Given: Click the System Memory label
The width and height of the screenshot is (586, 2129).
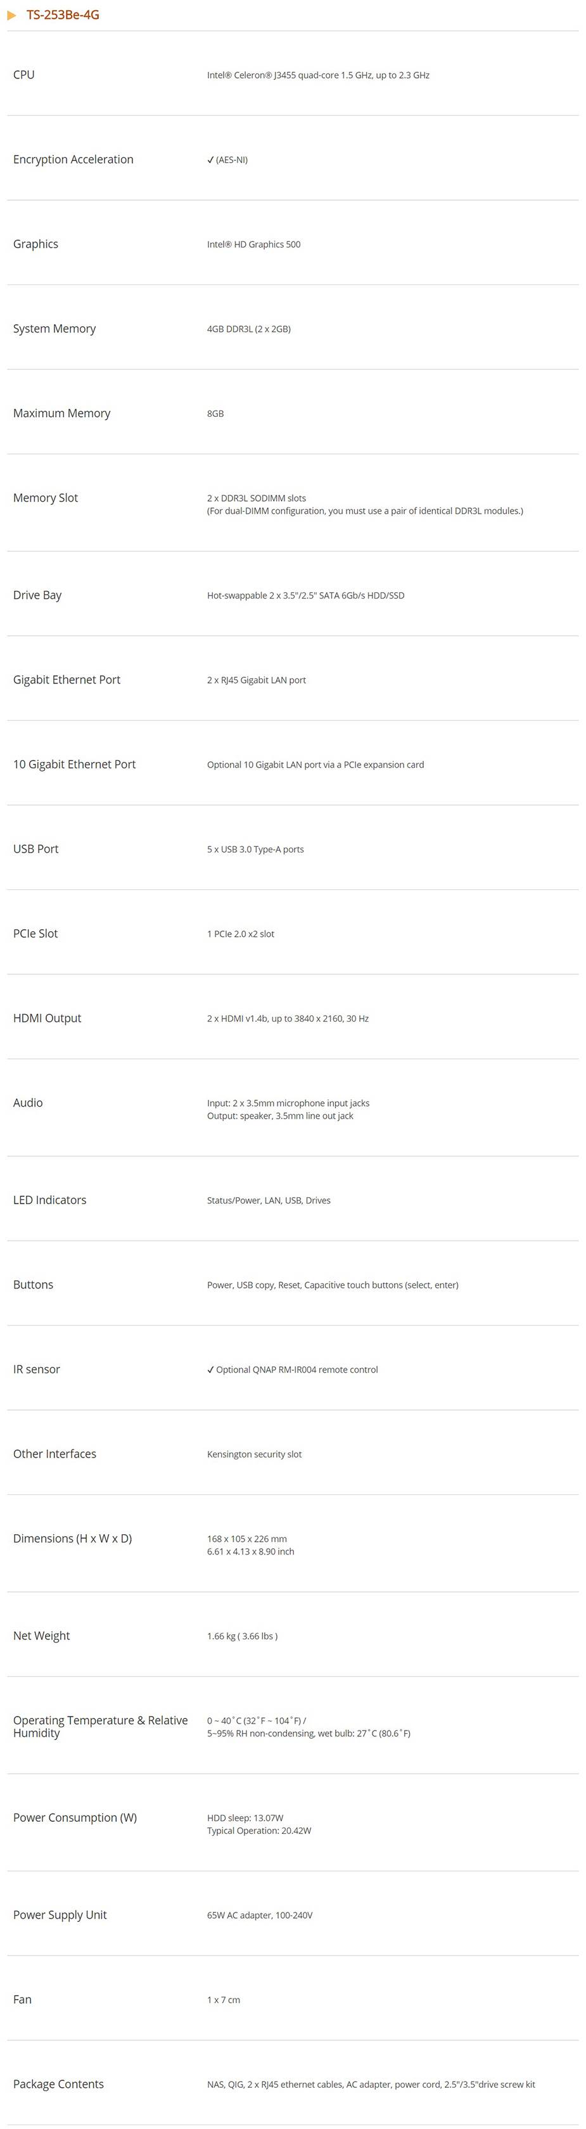Looking at the screenshot, I should 54,329.
